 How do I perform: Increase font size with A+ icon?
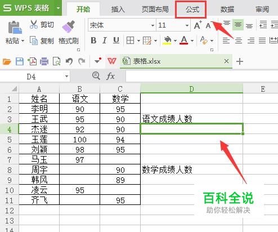tap(198, 25)
